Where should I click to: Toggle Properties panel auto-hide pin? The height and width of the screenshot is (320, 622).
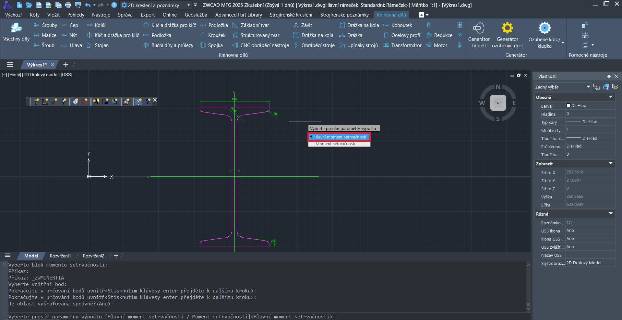(608, 76)
